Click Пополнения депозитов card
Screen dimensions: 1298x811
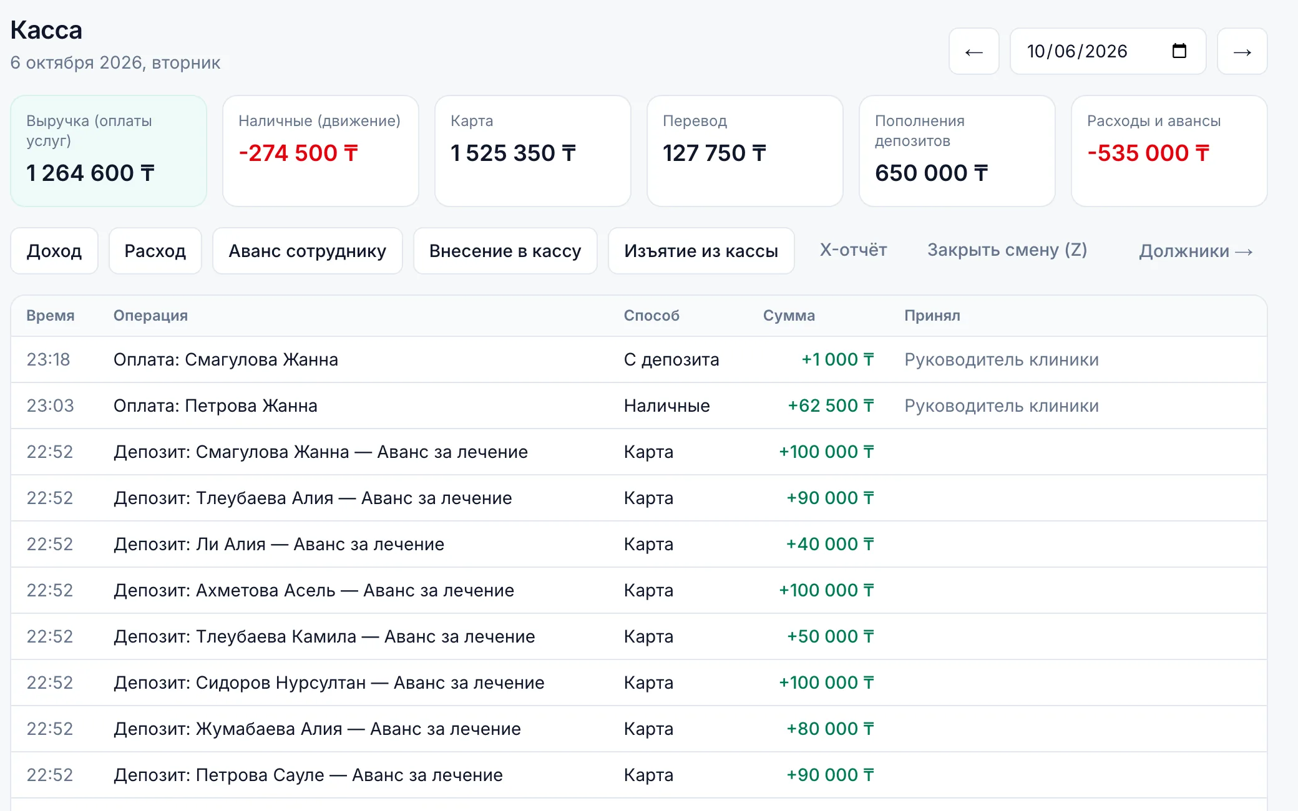tap(957, 151)
